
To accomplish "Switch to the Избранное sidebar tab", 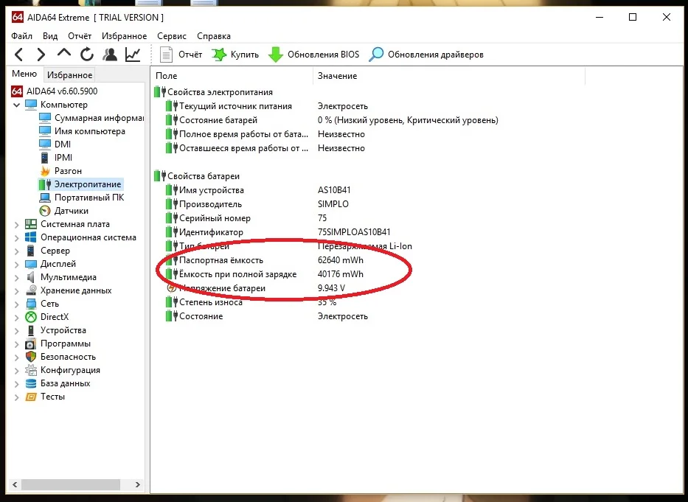I will click(x=70, y=75).
